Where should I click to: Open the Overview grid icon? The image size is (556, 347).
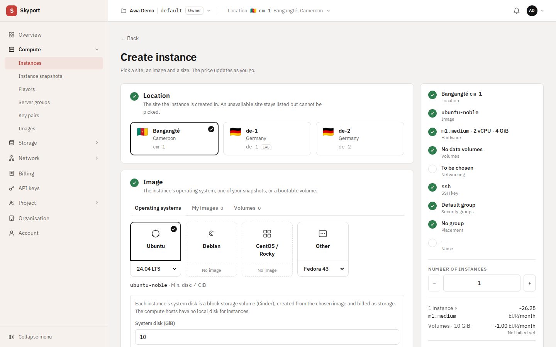click(x=12, y=35)
